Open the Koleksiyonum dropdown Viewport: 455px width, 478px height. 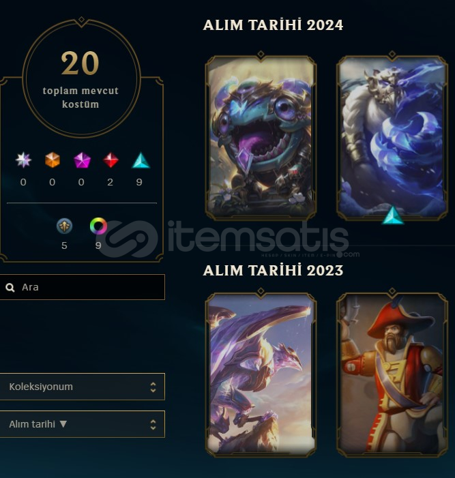coord(83,387)
